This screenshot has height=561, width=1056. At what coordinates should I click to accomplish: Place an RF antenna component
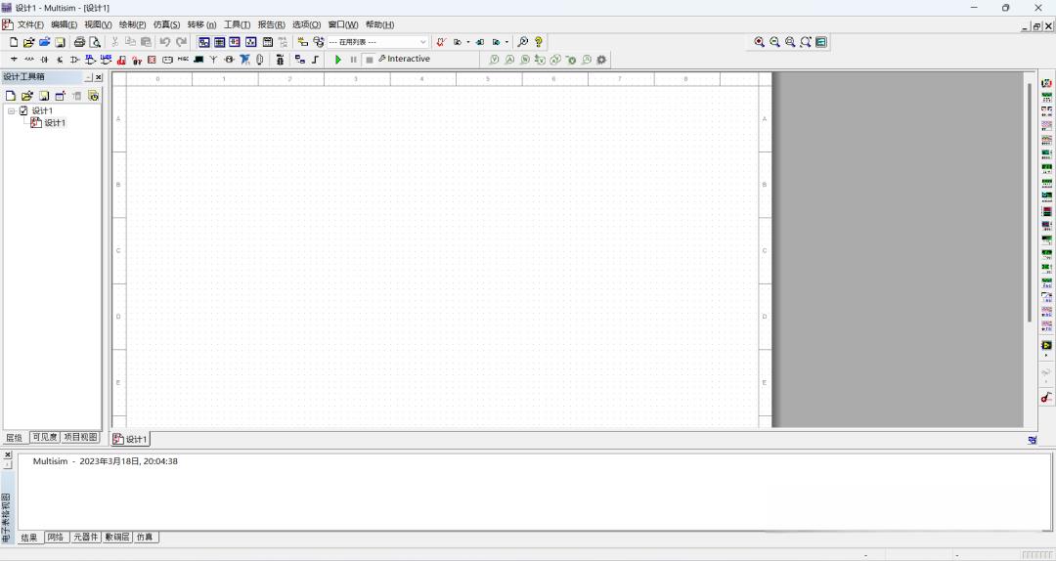point(213,60)
